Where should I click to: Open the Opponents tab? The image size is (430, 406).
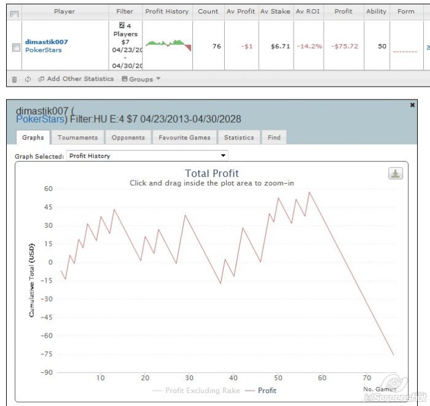(128, 138)
